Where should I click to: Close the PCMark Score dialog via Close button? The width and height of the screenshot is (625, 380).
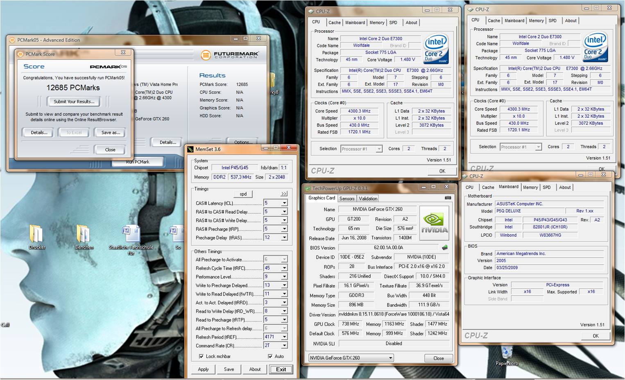110,150
